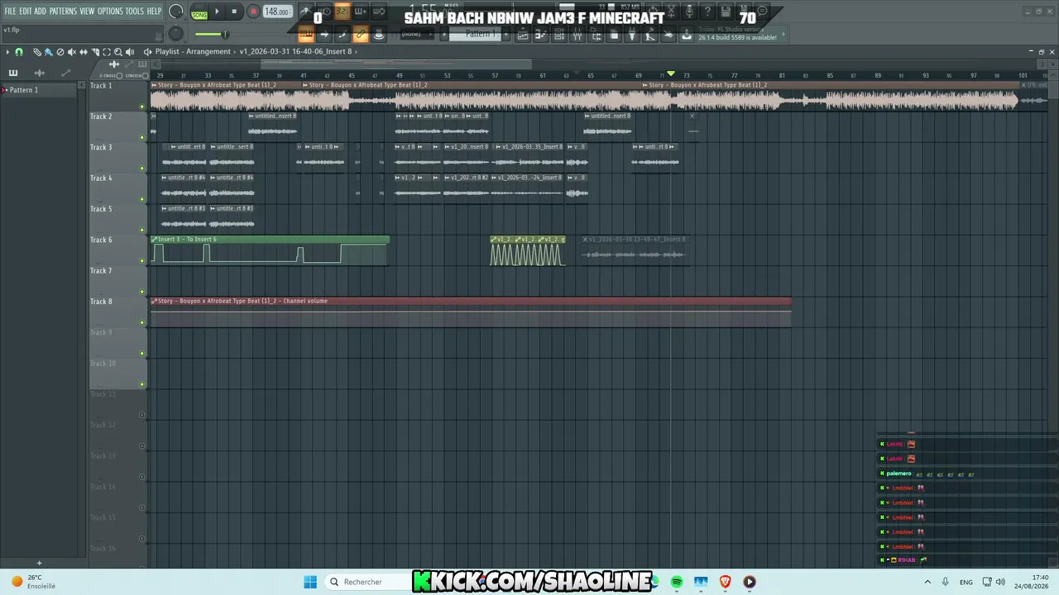Add a track with the plus button

click(39, 564)
